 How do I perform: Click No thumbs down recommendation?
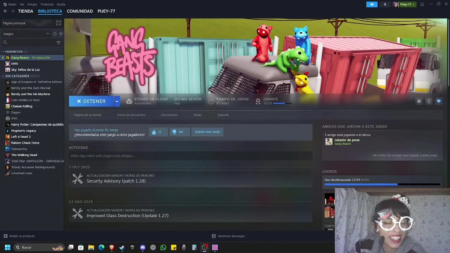coord(179,132)
